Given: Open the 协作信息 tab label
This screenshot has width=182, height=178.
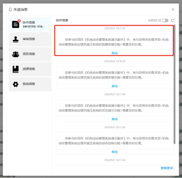Looking at the screenshot, I should tap(29, 22).
